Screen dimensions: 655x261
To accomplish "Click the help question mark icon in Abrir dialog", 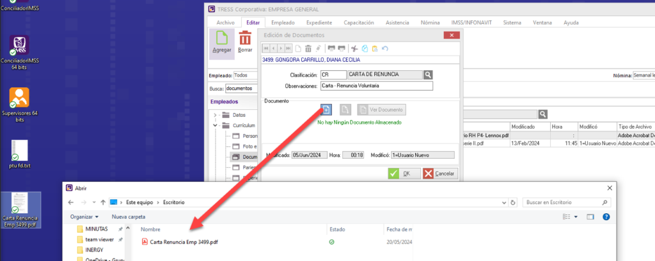I will point(606,217).
